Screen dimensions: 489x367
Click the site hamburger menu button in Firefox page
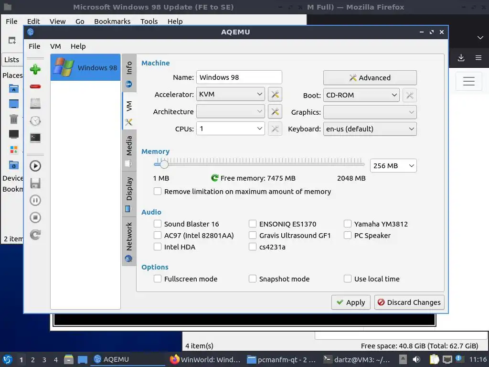click(469, 81)
